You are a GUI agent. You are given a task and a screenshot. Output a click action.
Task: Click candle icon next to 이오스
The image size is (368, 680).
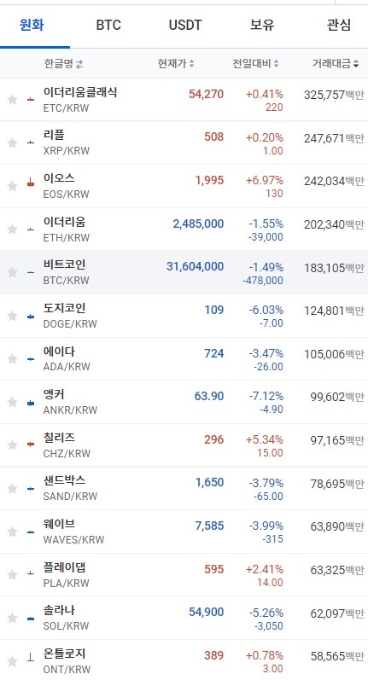[x=31, y=183]
